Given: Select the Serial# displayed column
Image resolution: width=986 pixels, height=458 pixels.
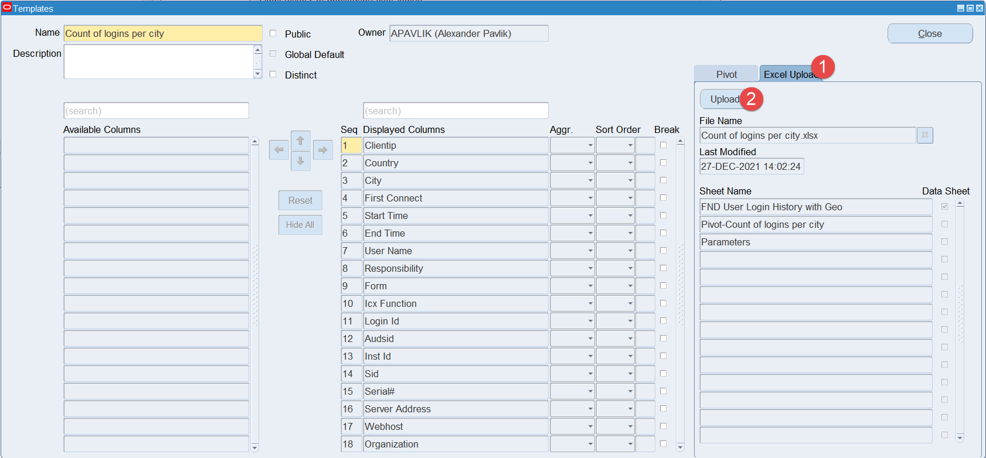Looking at the screenshot, I should pyautogui.click(x=455, y=391).
